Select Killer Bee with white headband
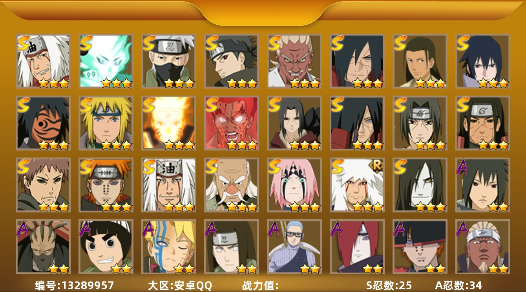Screen dimensions: 526x292 482,247
